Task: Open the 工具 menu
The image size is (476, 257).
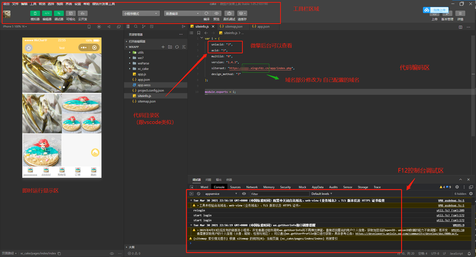Action: tap(33, 4)
